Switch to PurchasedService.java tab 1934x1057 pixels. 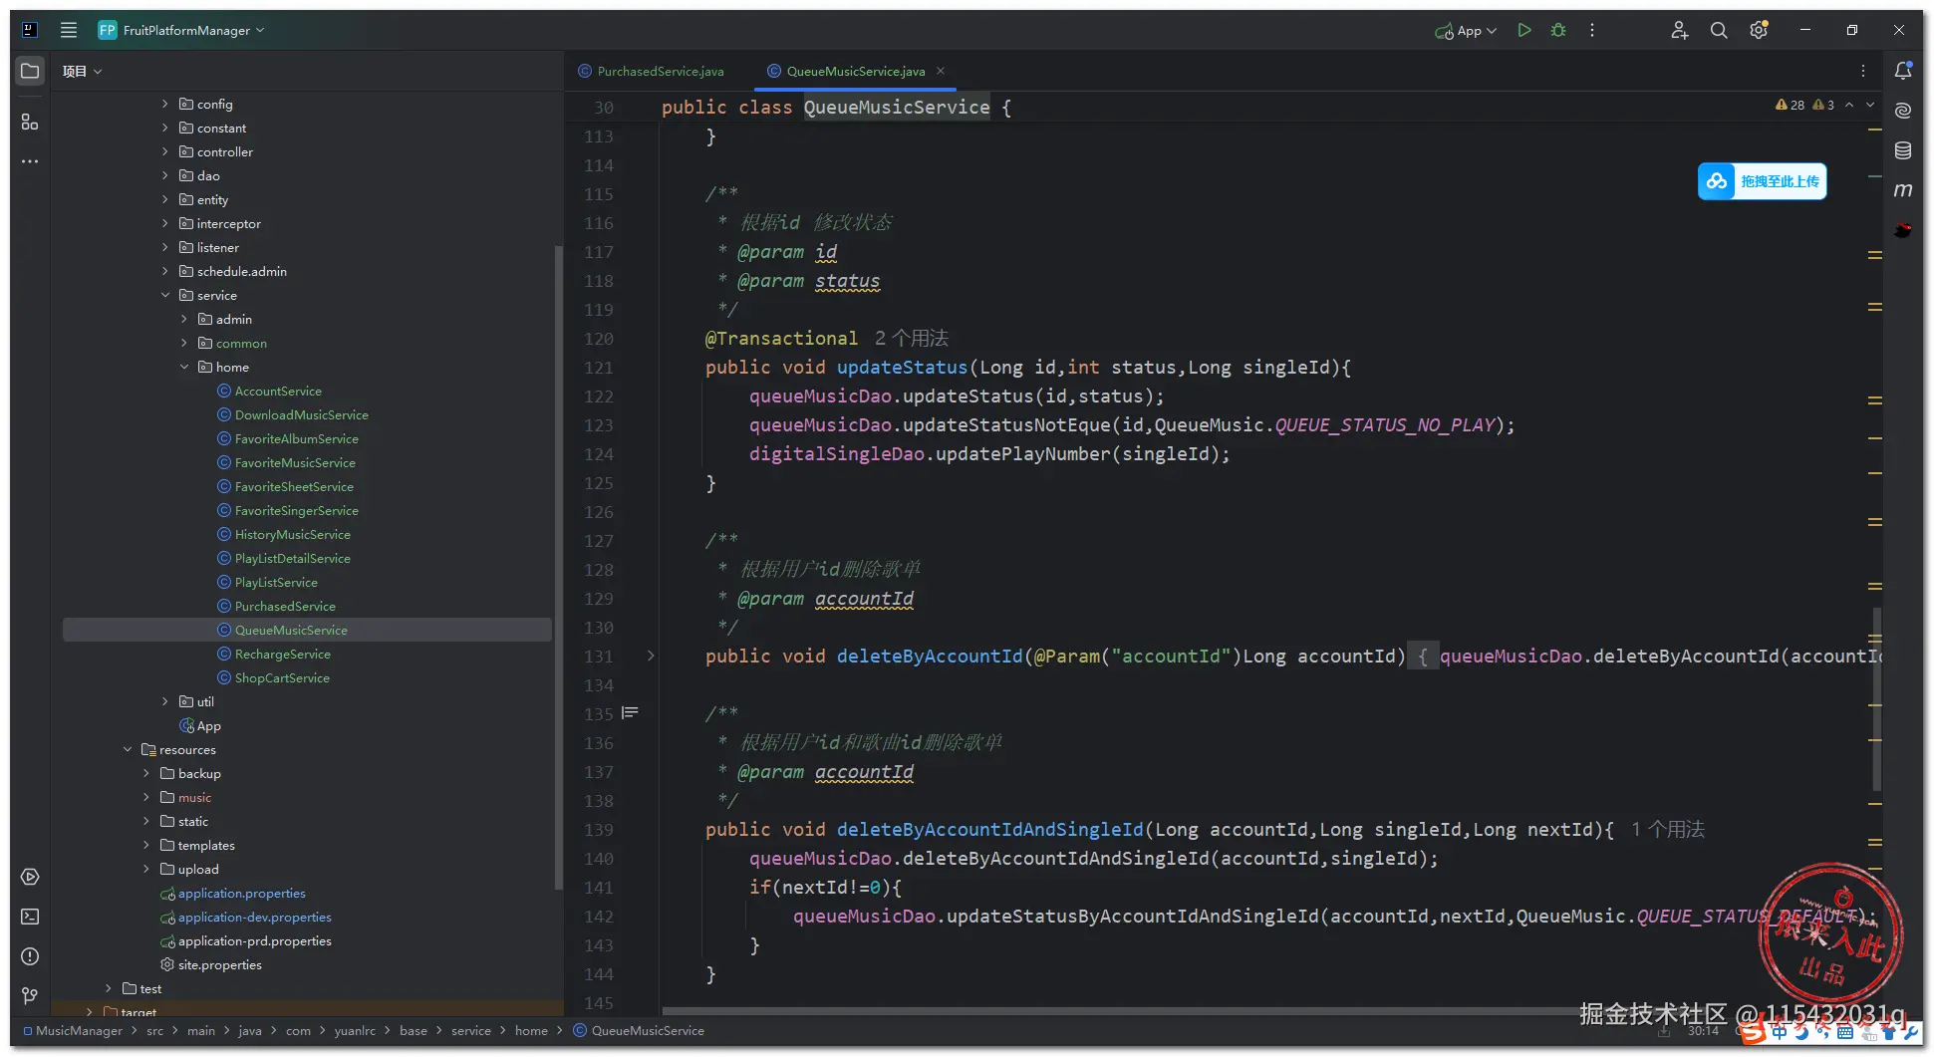pyautogui.click(x=652, y=71)
